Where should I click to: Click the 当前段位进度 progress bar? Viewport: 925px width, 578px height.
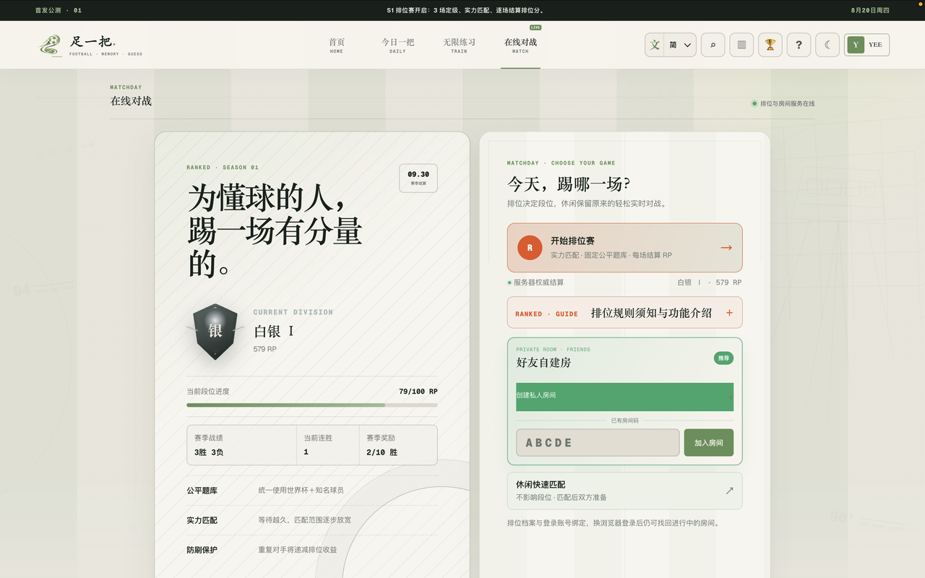[311, 405]
